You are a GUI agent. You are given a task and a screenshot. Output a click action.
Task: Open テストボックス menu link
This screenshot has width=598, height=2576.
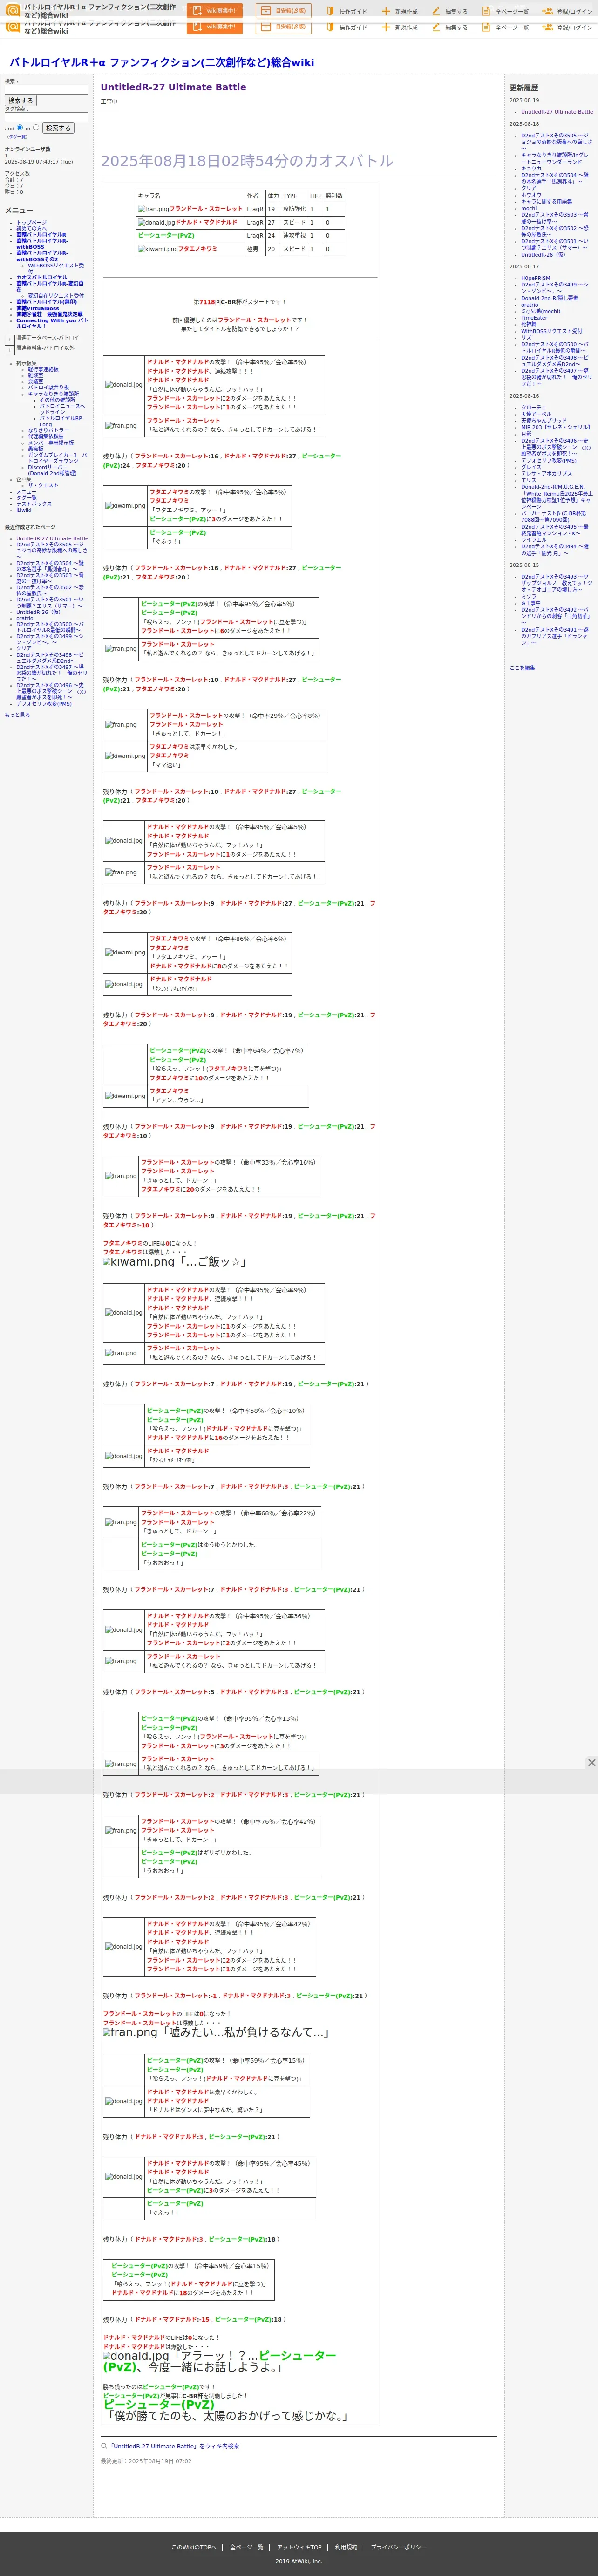pos(34,504)
